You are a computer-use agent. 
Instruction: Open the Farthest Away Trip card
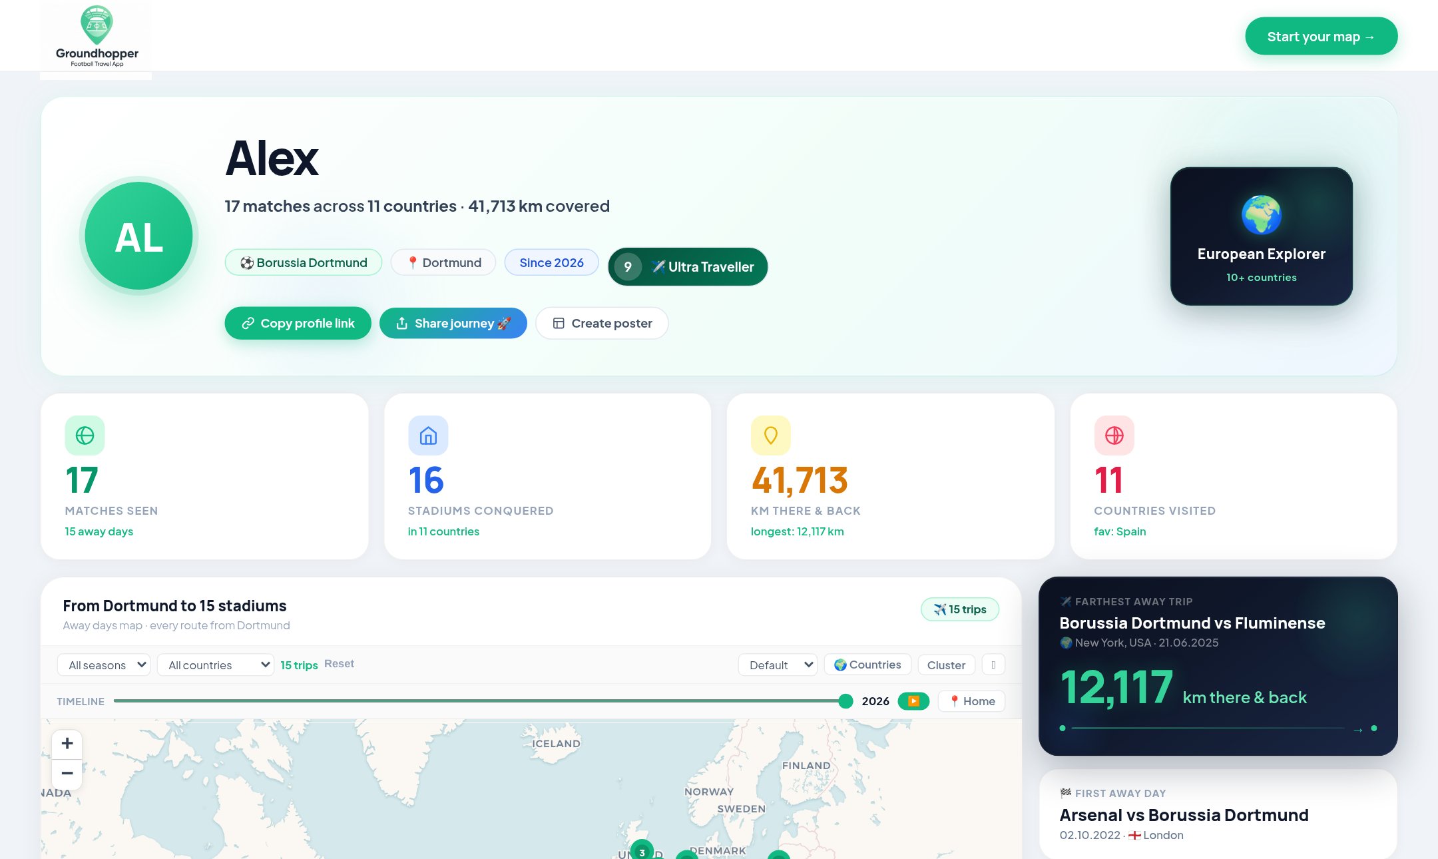(1218, 666)
